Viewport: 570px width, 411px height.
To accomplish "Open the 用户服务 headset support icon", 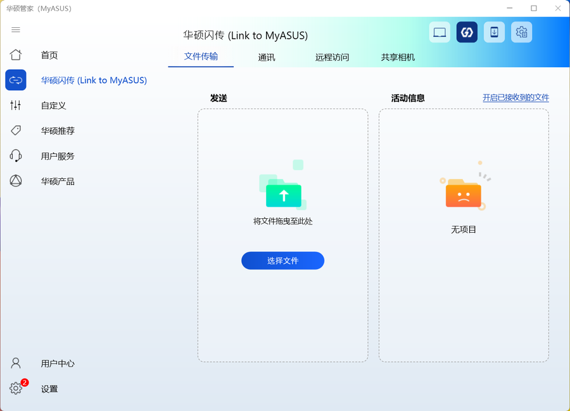I will coord(16,155).
